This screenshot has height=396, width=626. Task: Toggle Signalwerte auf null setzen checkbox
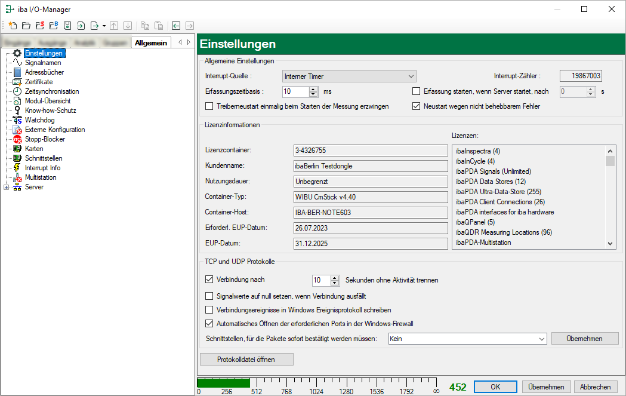209,296
